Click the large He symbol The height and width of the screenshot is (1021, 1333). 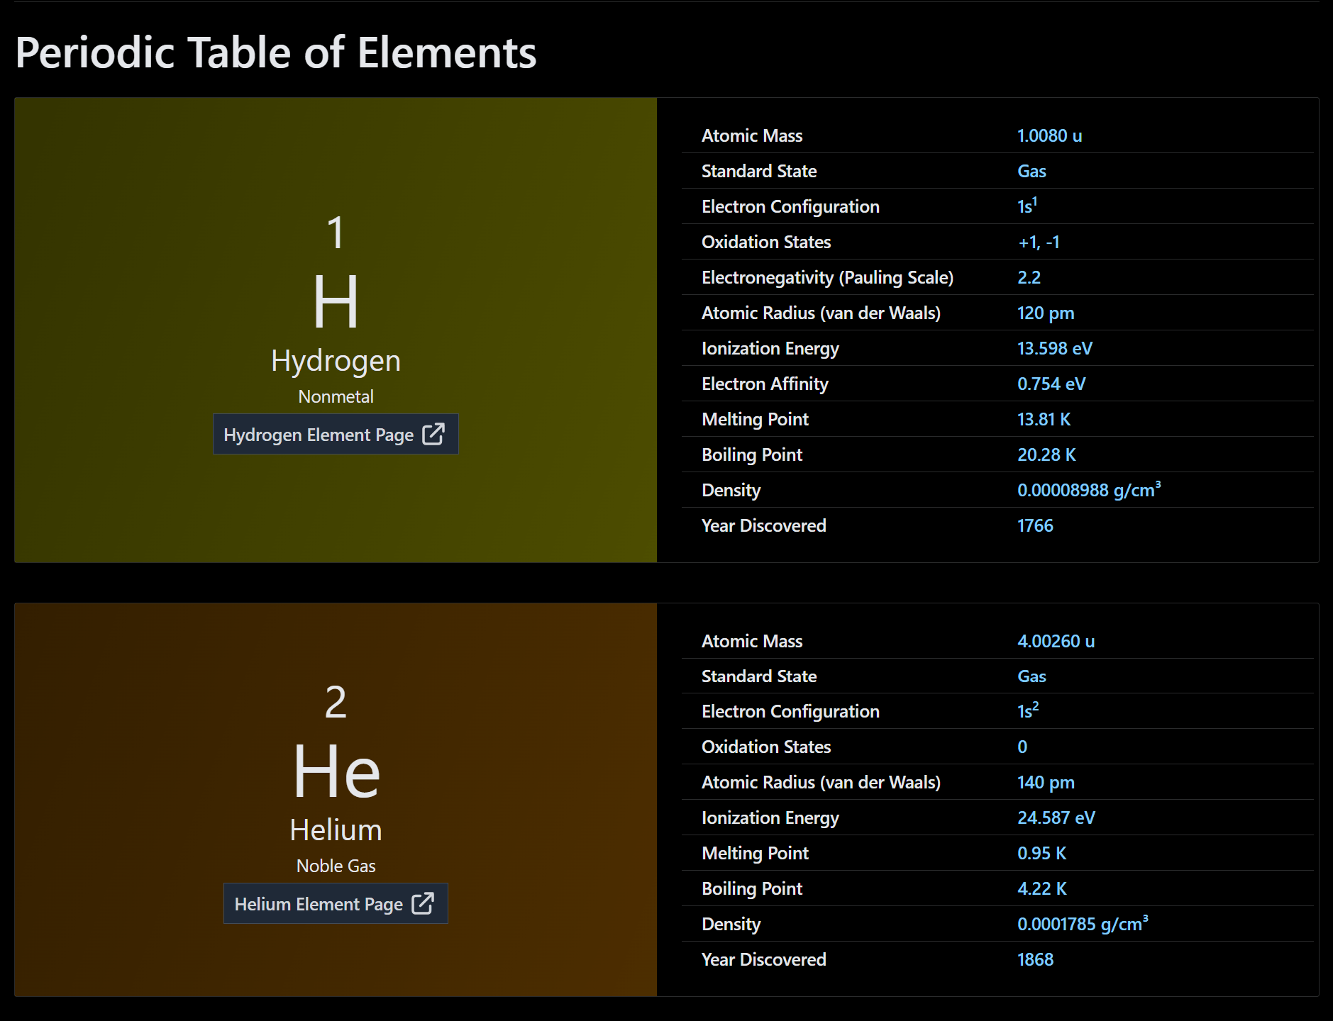(x=336, y=771)
